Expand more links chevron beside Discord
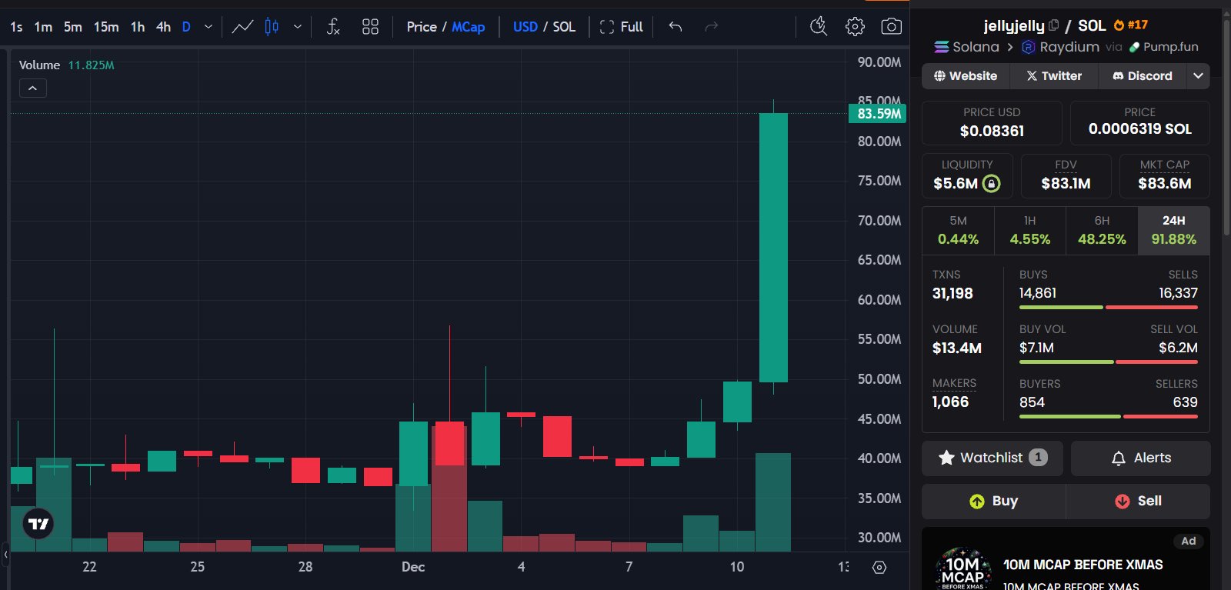This screenshot has height=590, width=1231. 1198,76
